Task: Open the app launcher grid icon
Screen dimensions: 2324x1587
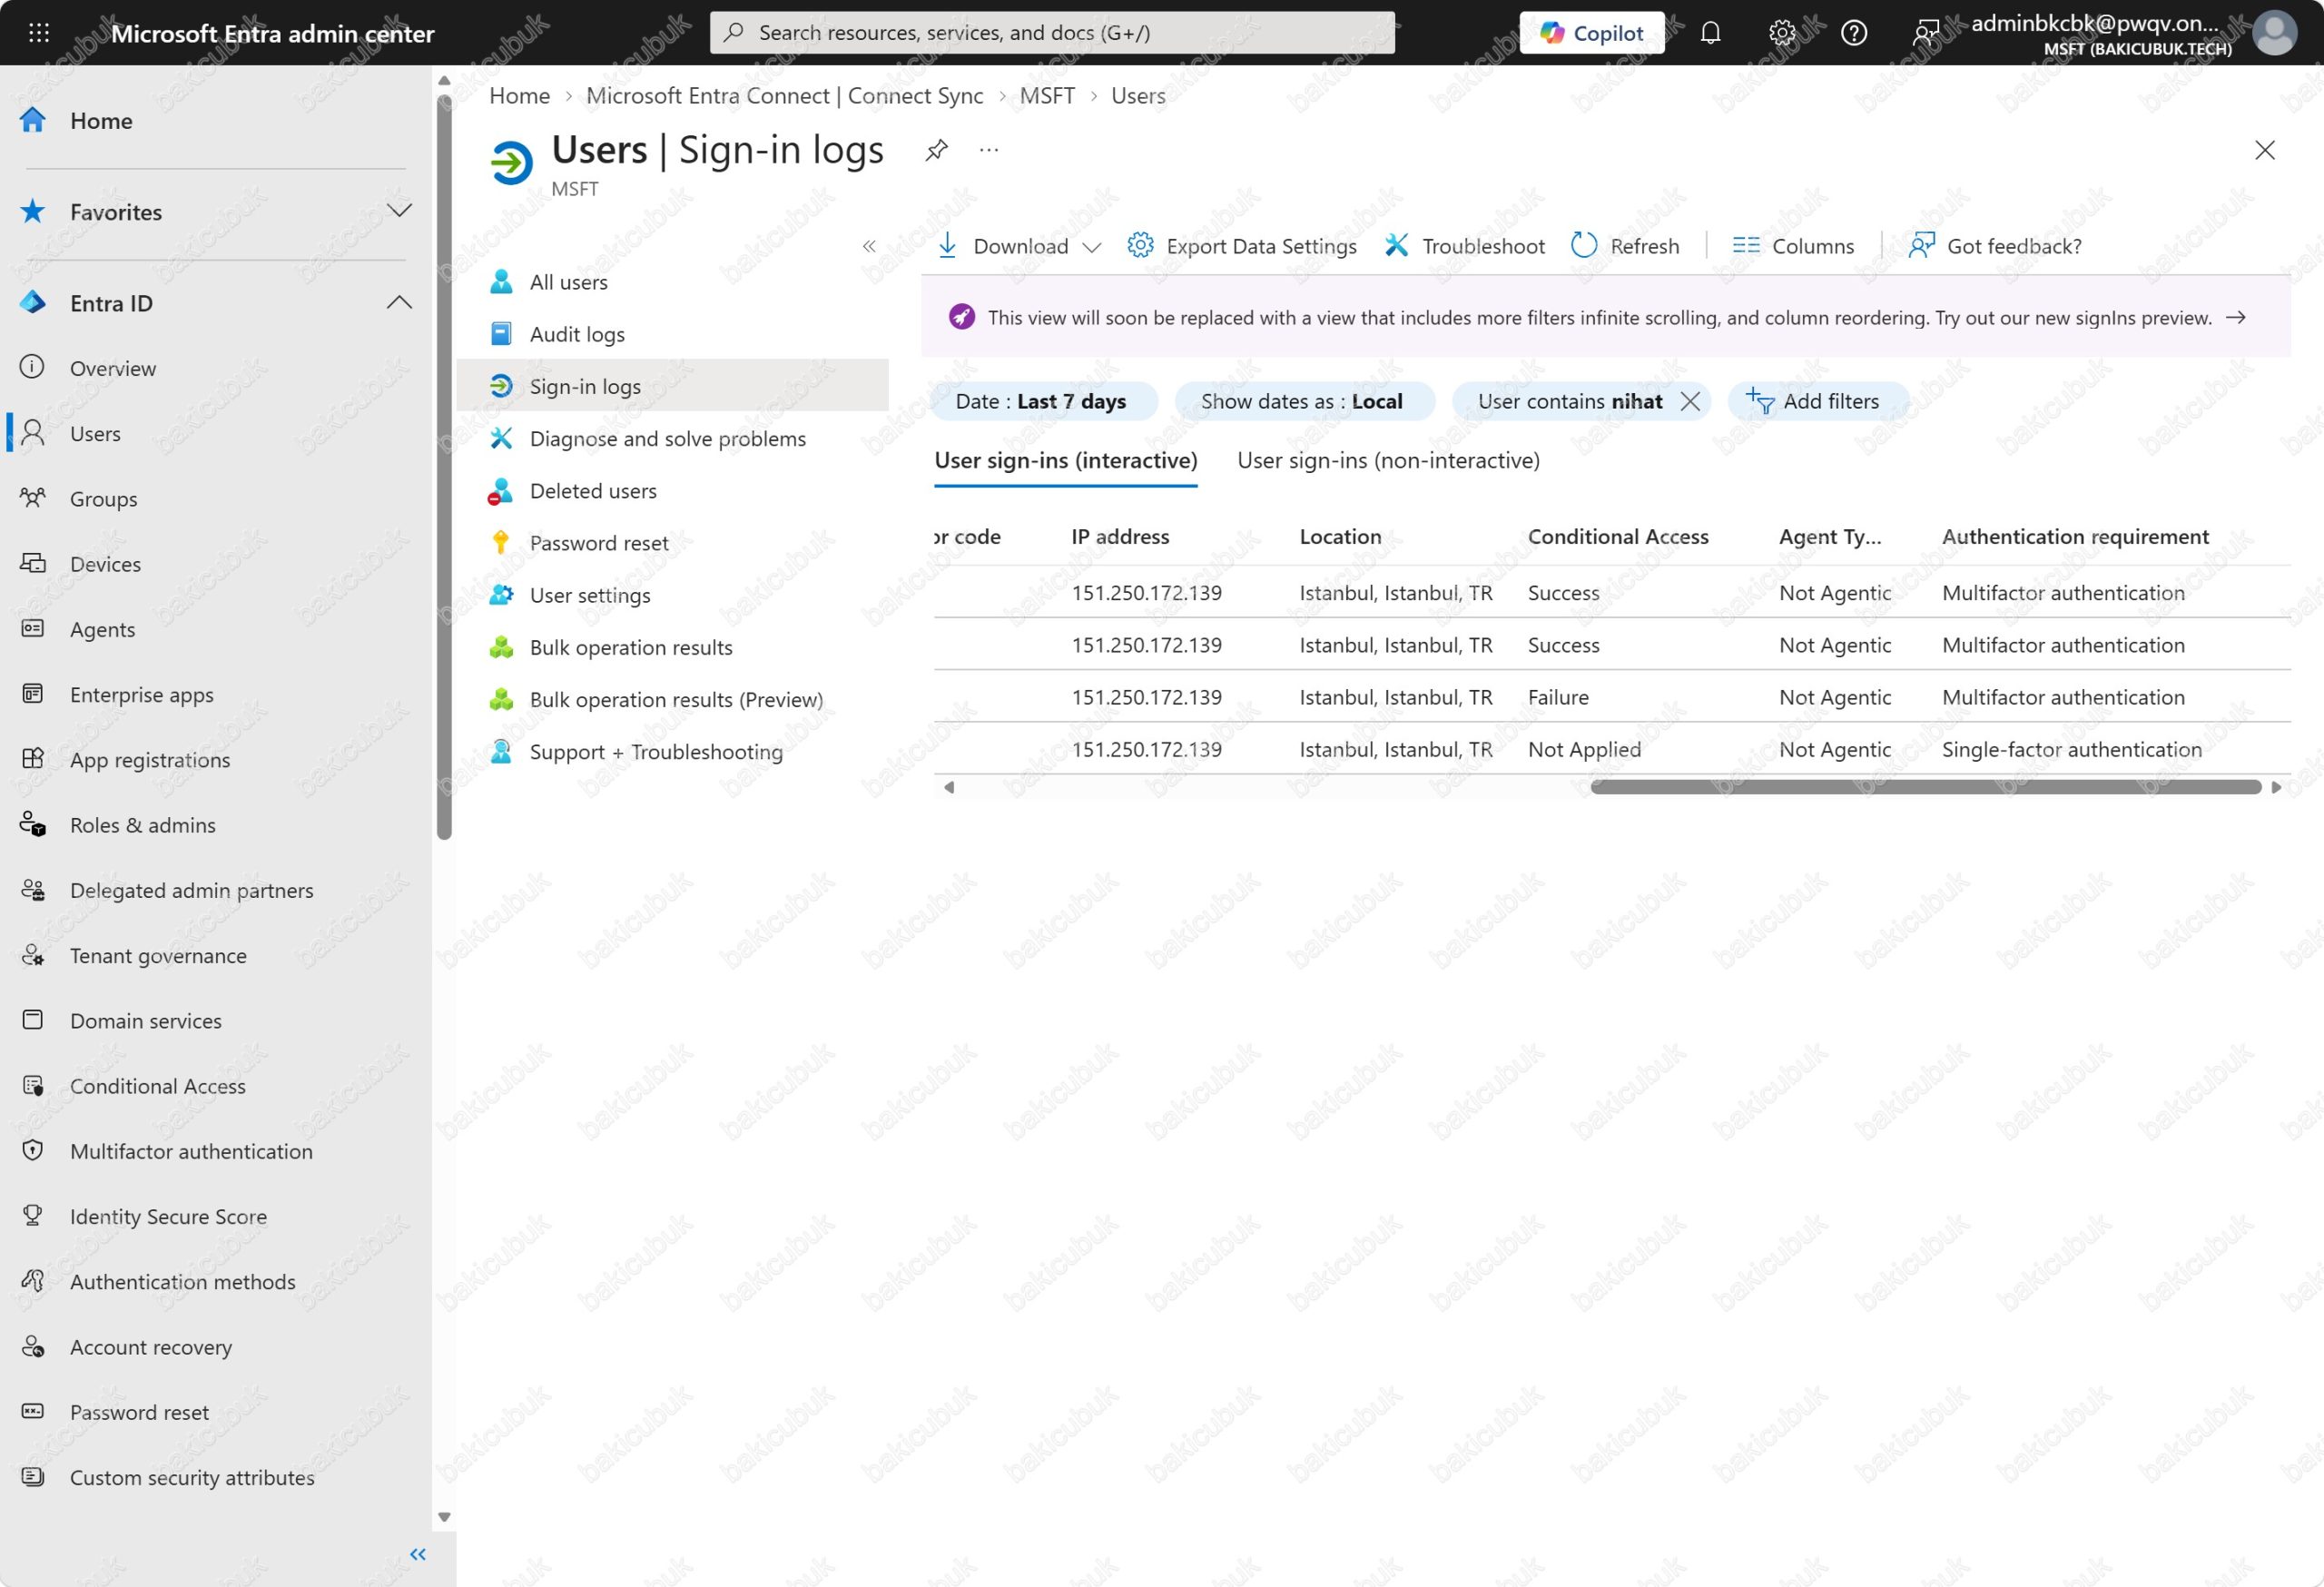Action: point(39,33)
